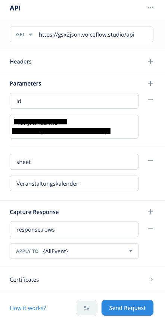Click the Send Request button
This screenshot has height=322, width=165.
[x=127, y=308]
